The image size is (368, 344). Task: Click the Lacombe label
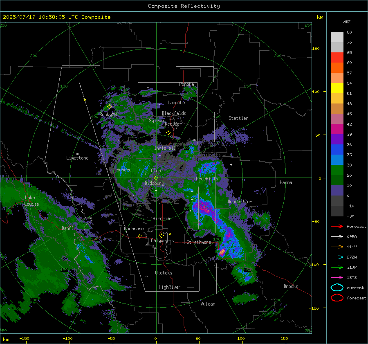[x=176, y=103]
